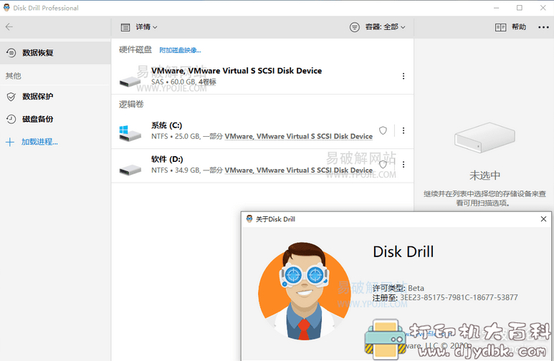The height and width of the screenshot is (361, 554).
Task: Select the VMware Virtual S SCSI Disk Device row
Action: (262, 77)
